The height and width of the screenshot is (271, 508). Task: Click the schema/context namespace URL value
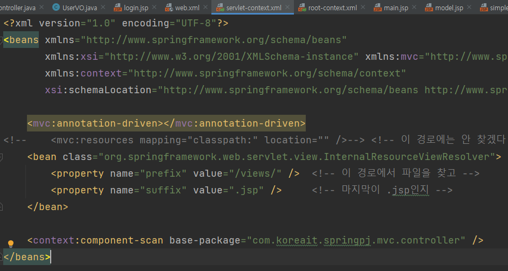tap(267, 73)
